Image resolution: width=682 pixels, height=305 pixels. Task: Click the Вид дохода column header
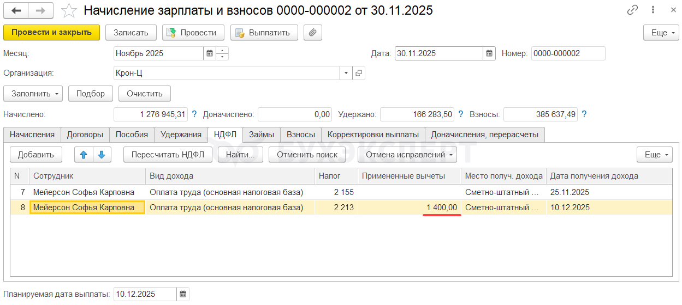point(230,176)
